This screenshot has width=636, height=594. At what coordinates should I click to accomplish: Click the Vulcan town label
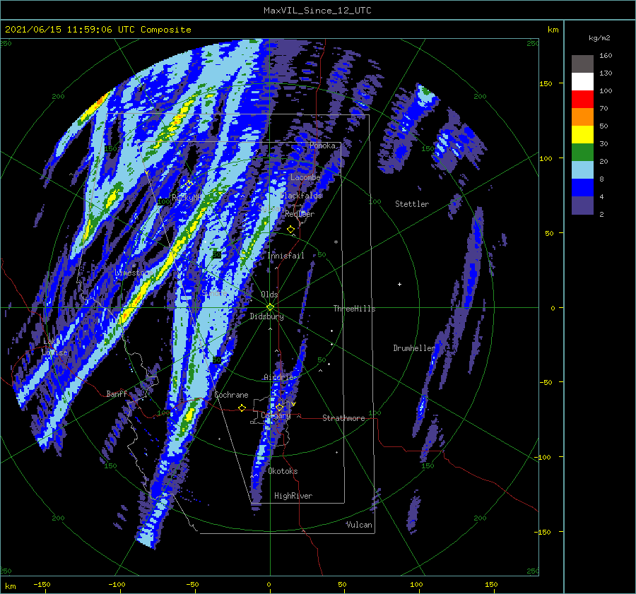click(x=359, y=525)
